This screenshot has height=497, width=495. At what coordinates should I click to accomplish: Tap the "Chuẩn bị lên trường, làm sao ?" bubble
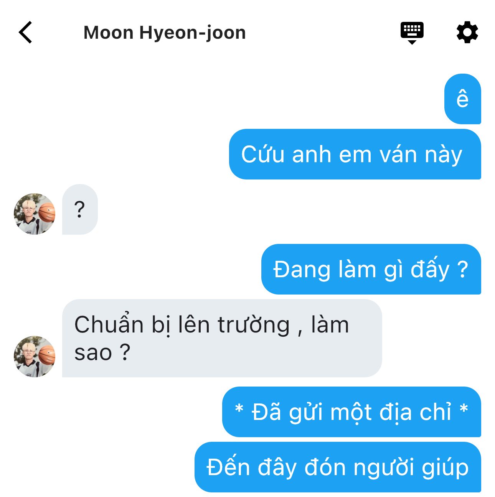222,338
